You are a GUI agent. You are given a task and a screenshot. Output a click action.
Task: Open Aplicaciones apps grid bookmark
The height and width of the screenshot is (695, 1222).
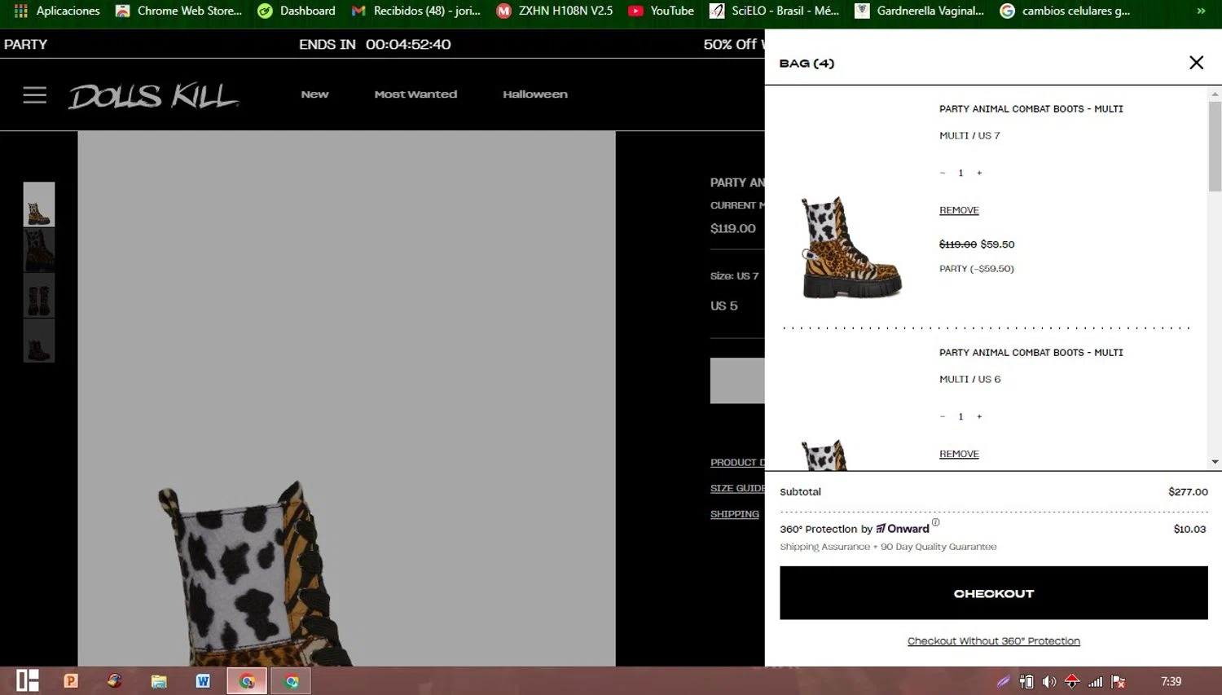coord(57,11)
